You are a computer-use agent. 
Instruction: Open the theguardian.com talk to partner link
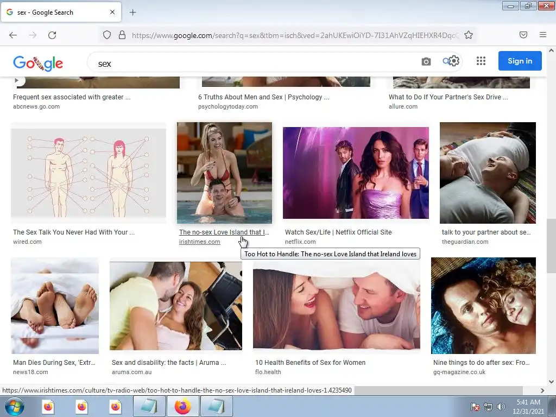pos(486,232)
